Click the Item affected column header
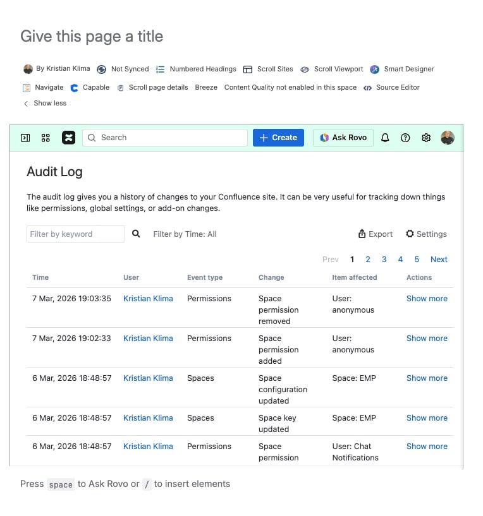 click(354, 277)
